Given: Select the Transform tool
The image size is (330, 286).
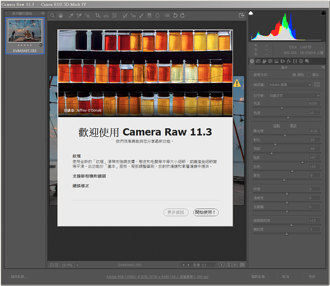Looking at the screenshot, I should coord(114,16).
